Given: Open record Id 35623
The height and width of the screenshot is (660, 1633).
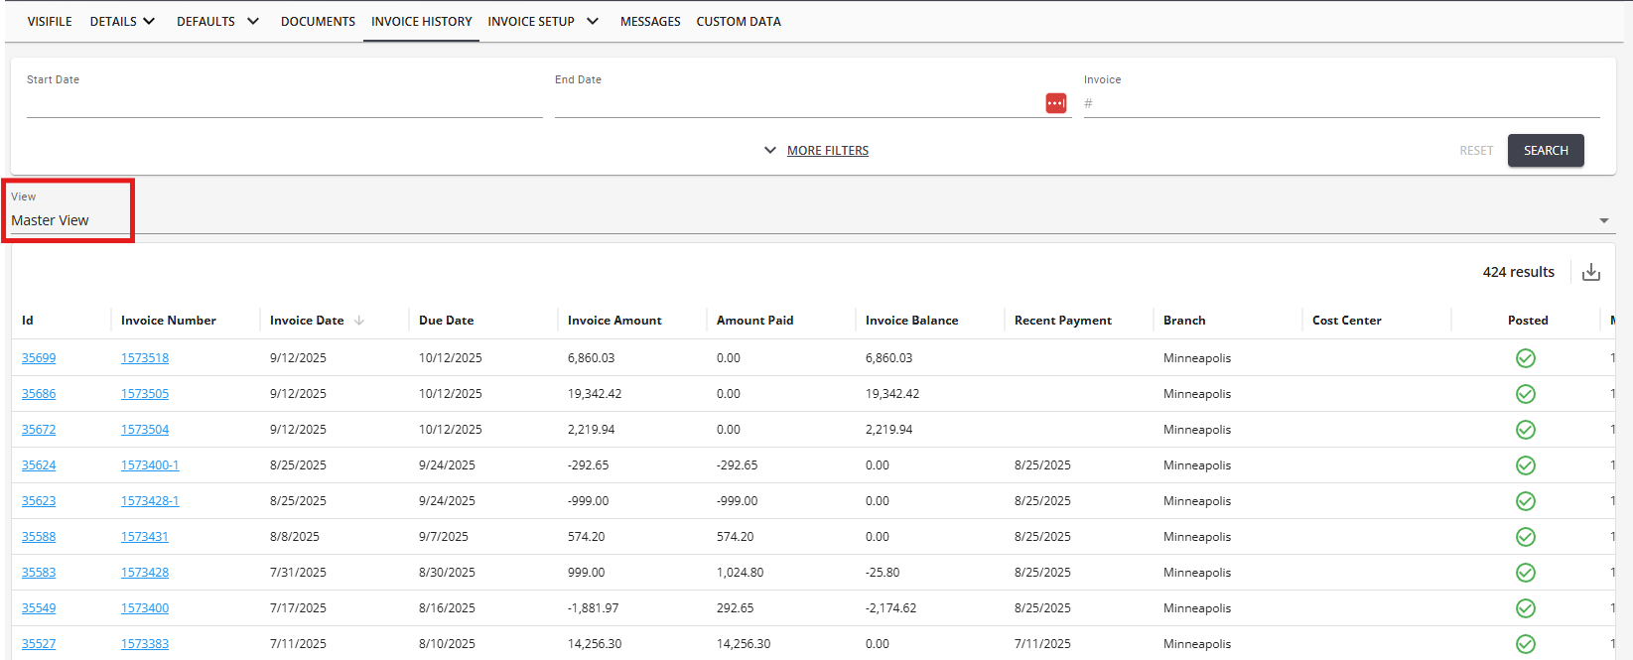Looking at the screenshot, I should (39, 501).
